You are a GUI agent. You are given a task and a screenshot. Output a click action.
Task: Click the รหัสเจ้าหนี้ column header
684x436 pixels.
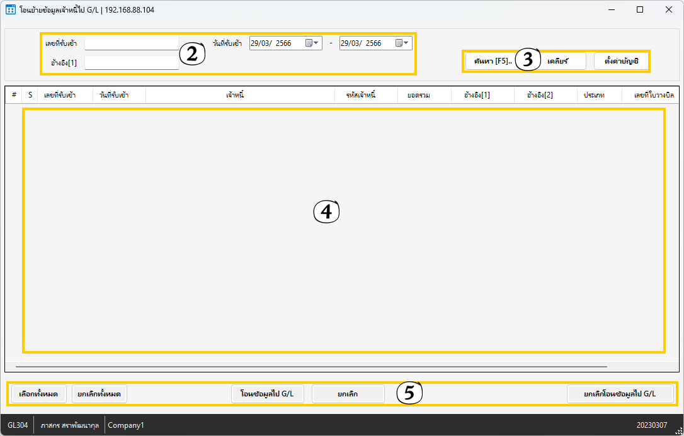coord(361,95)
